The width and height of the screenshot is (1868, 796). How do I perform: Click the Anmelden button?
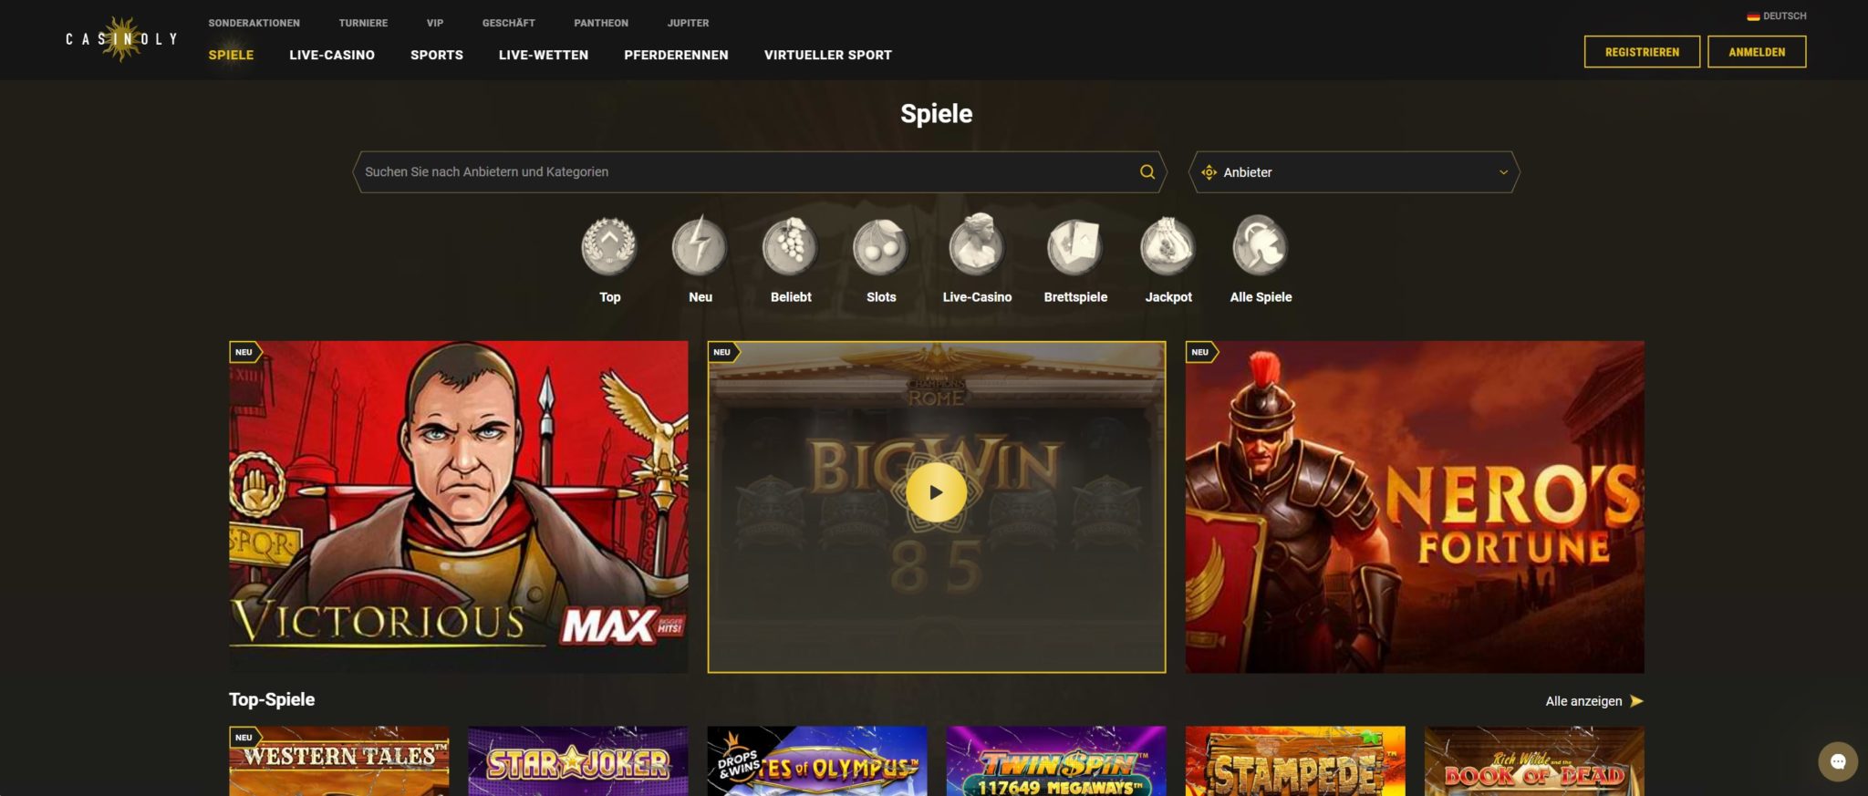coord(1757,52)
